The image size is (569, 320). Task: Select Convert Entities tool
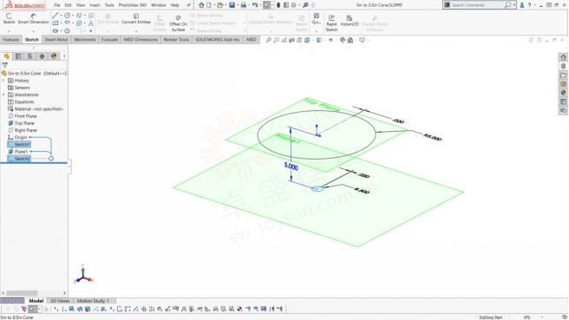pos(136,19)
